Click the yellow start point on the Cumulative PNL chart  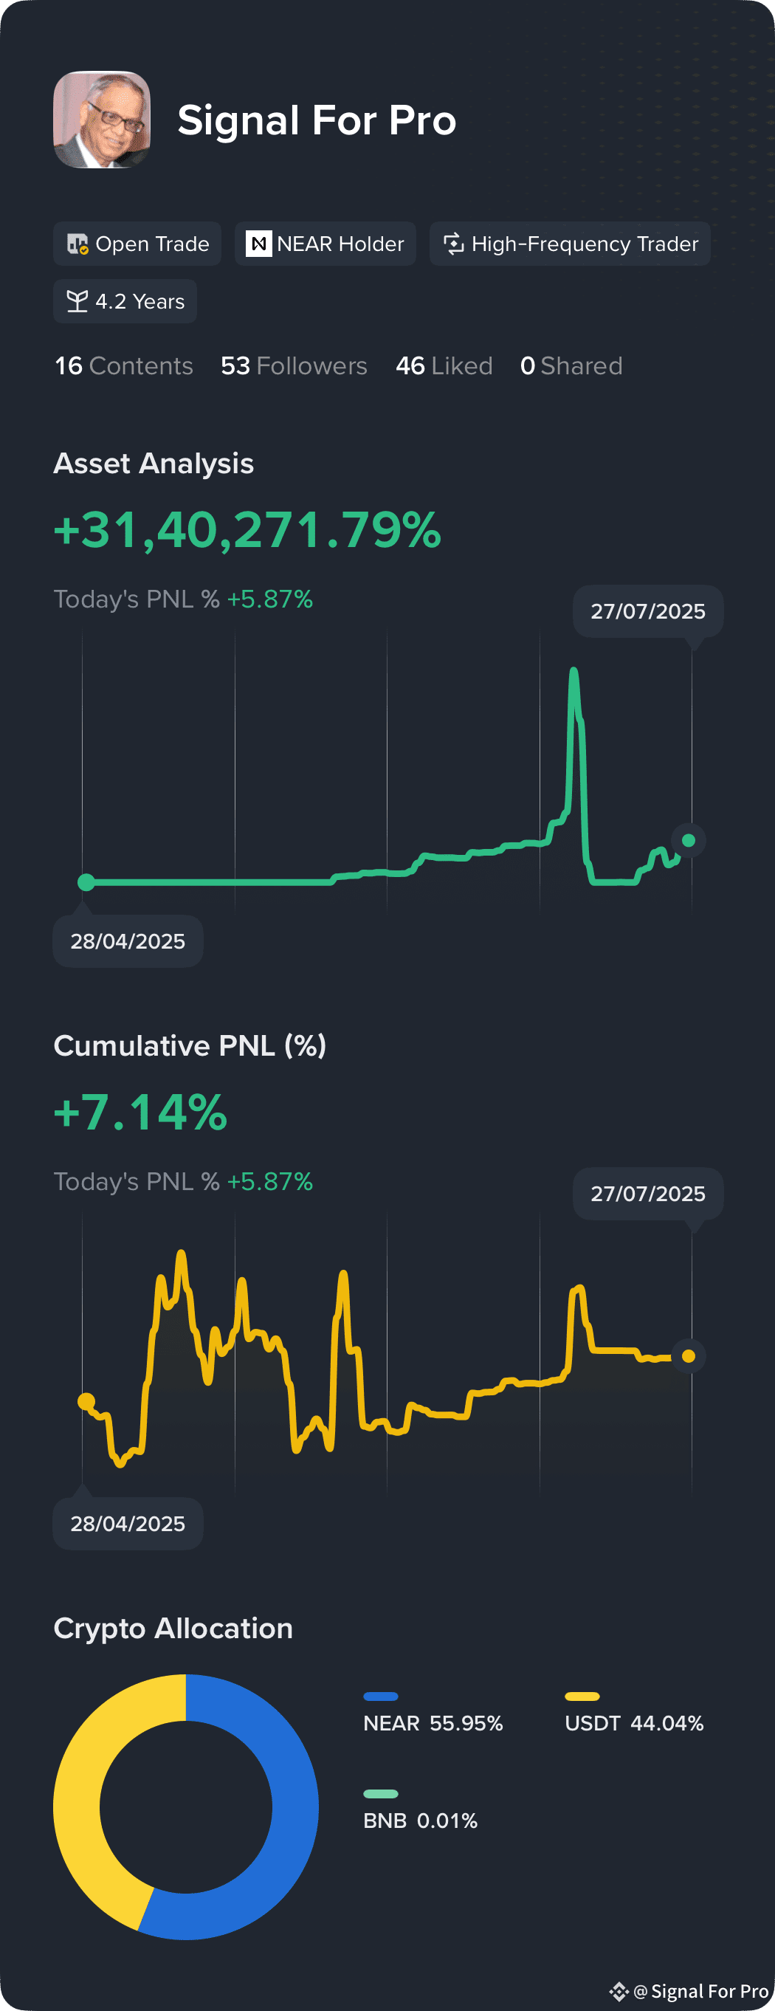pos(86,1401)
